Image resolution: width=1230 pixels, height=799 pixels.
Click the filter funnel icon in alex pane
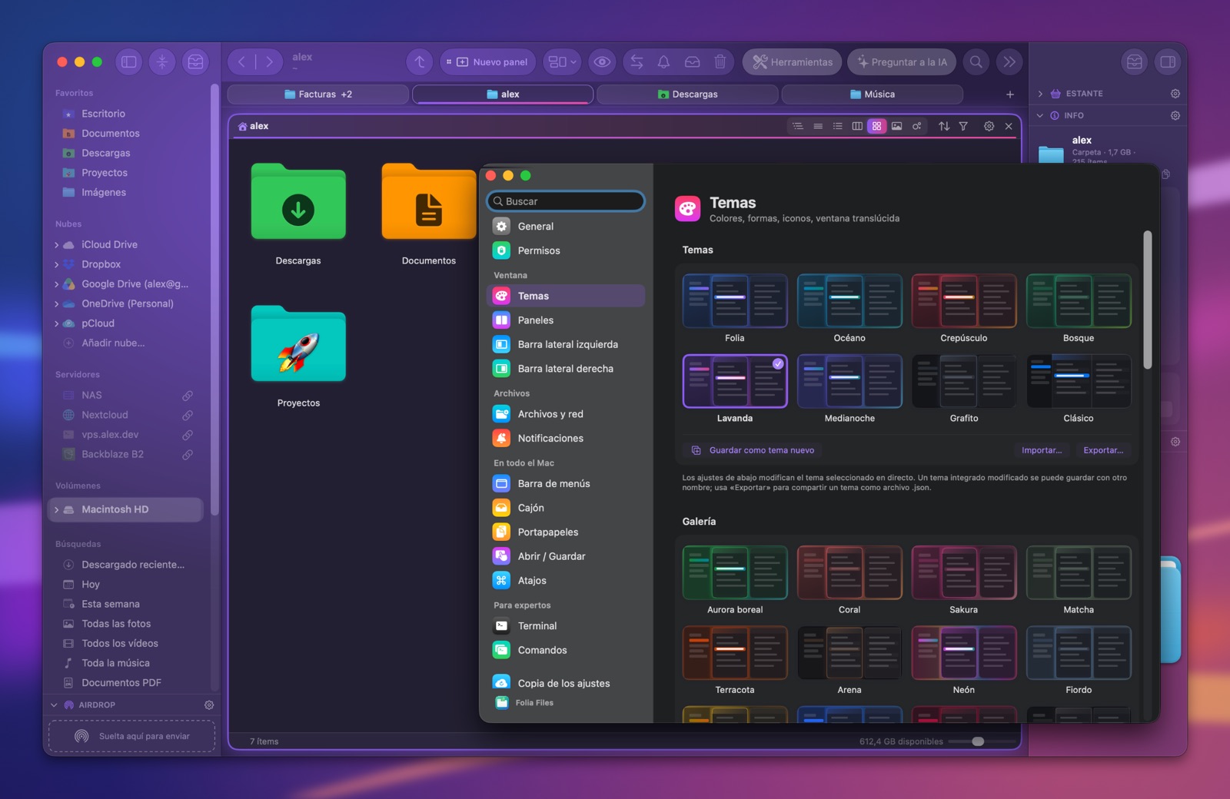coord(963,126)
